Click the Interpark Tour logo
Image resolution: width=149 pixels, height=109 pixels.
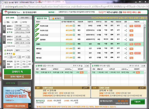click(x=12, y=12)
